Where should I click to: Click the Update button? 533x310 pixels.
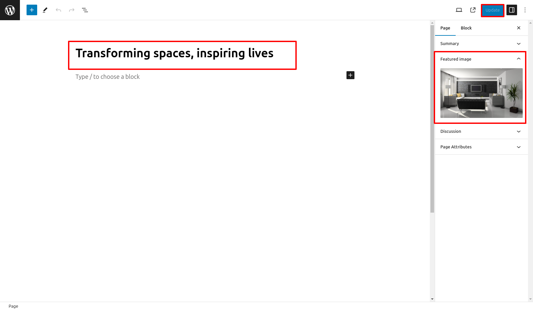pos(493,10)
